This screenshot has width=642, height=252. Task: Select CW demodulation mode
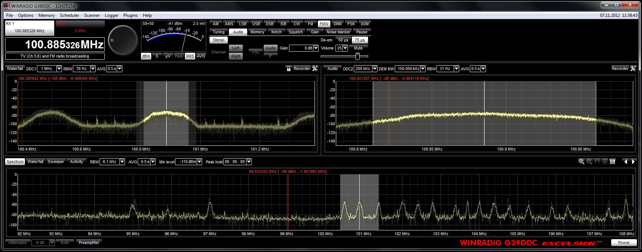point(297,24)
